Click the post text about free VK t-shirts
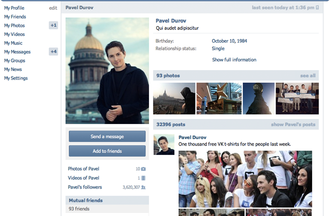Image resolution: width=330 pixels, height=216 pixels. 234,144
